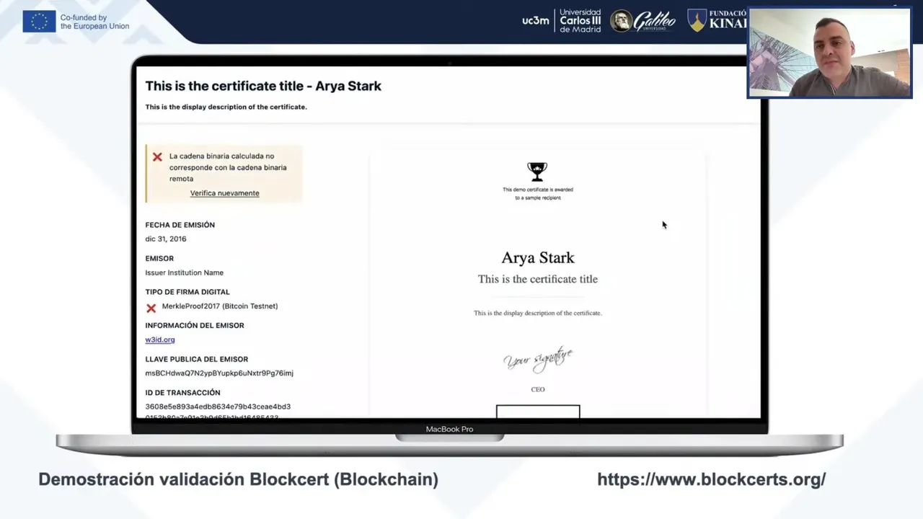The height and width of the screenshot is (519, 923).
Task: Click the Fundación Kinal logo
Action: [x=717, y=20]
